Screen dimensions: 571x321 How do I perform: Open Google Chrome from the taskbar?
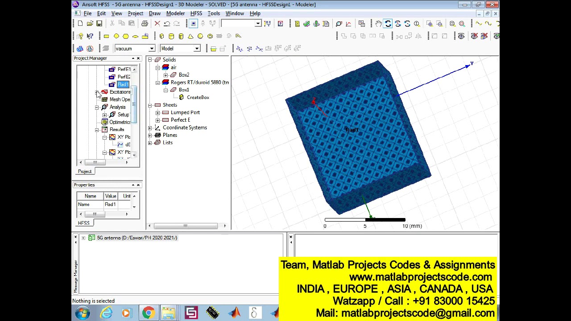click(148, 313)
